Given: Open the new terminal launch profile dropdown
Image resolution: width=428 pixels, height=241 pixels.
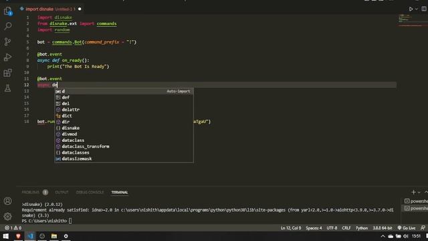Looking at the screenshot, I should pyautogui.click(x=419, y=192).
